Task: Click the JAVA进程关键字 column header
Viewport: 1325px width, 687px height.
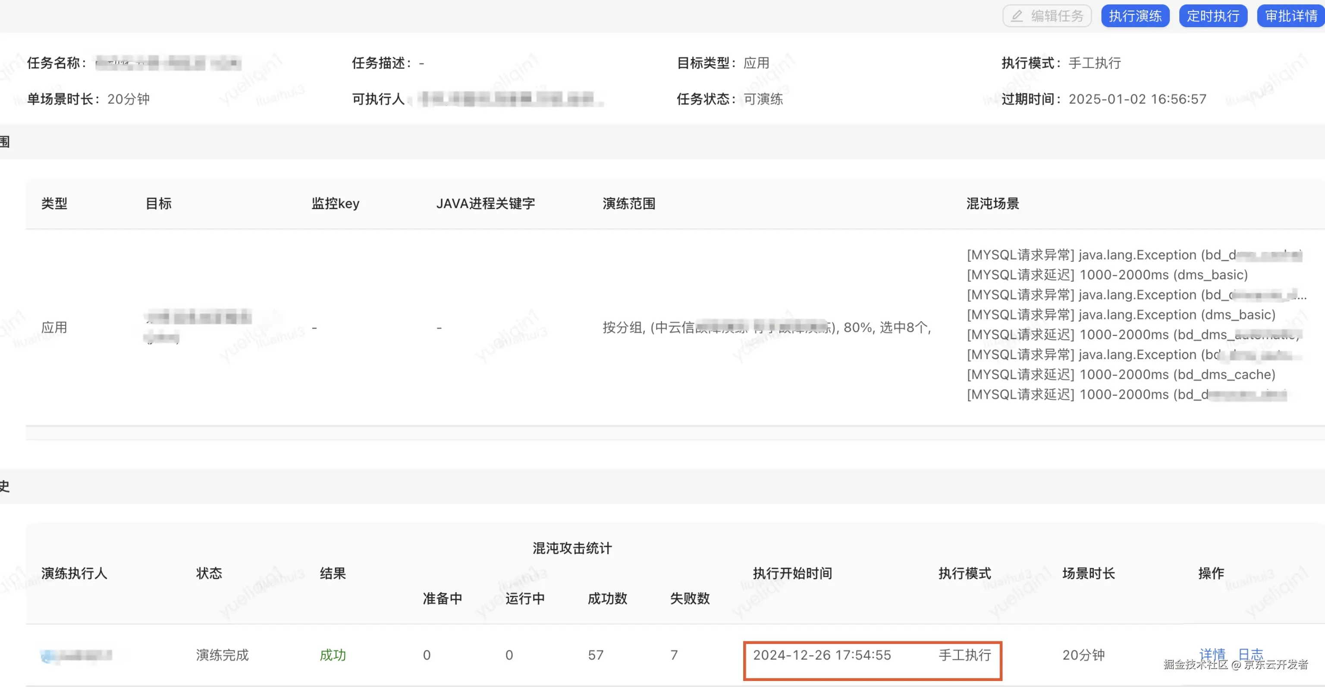Action: 486,203
